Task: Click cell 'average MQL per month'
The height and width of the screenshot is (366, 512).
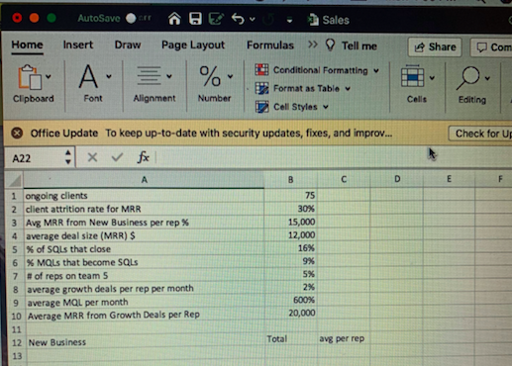Action: (x=145, y=302)
